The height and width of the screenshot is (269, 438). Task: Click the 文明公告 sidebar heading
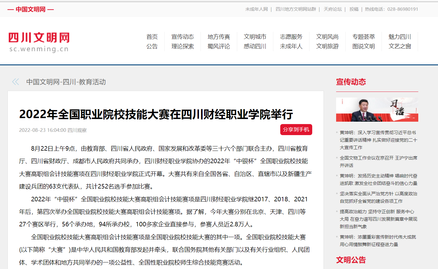pyautogui.click(x=351, y=260)
